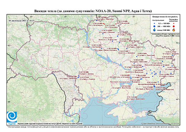
Task: Open the UkrGMI spiral logo
Action: 12,117
